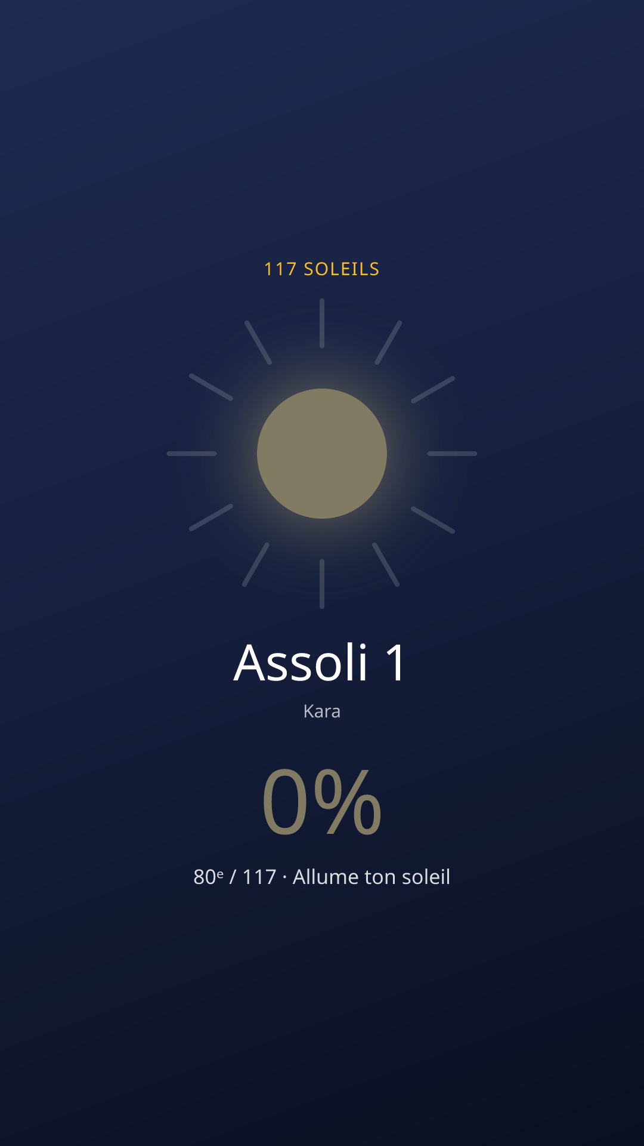The height and width of the screenshot is (1146, 644).
Task: Click the ten o'clock sun ray
Action: click(x=211, y=387)
